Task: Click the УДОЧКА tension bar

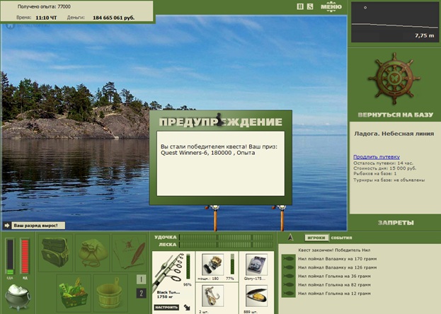Action: point(226,237)
